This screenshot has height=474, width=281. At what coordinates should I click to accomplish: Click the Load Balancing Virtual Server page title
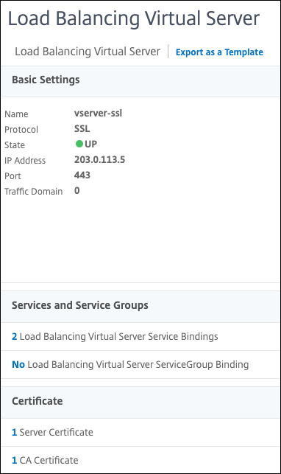coord(134,18)
